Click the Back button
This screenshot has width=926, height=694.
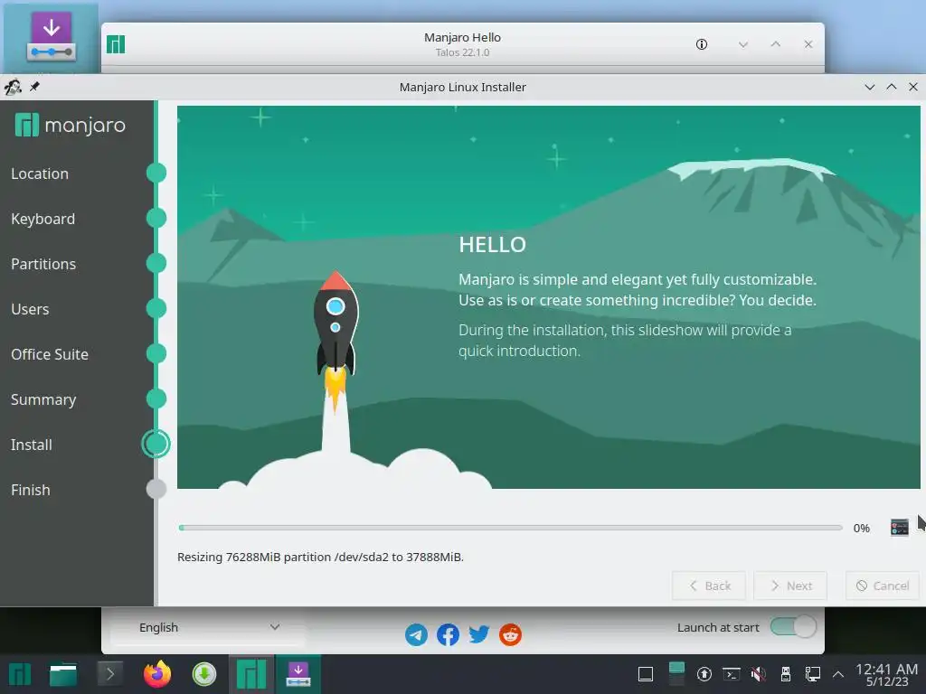tap(709, 586)
